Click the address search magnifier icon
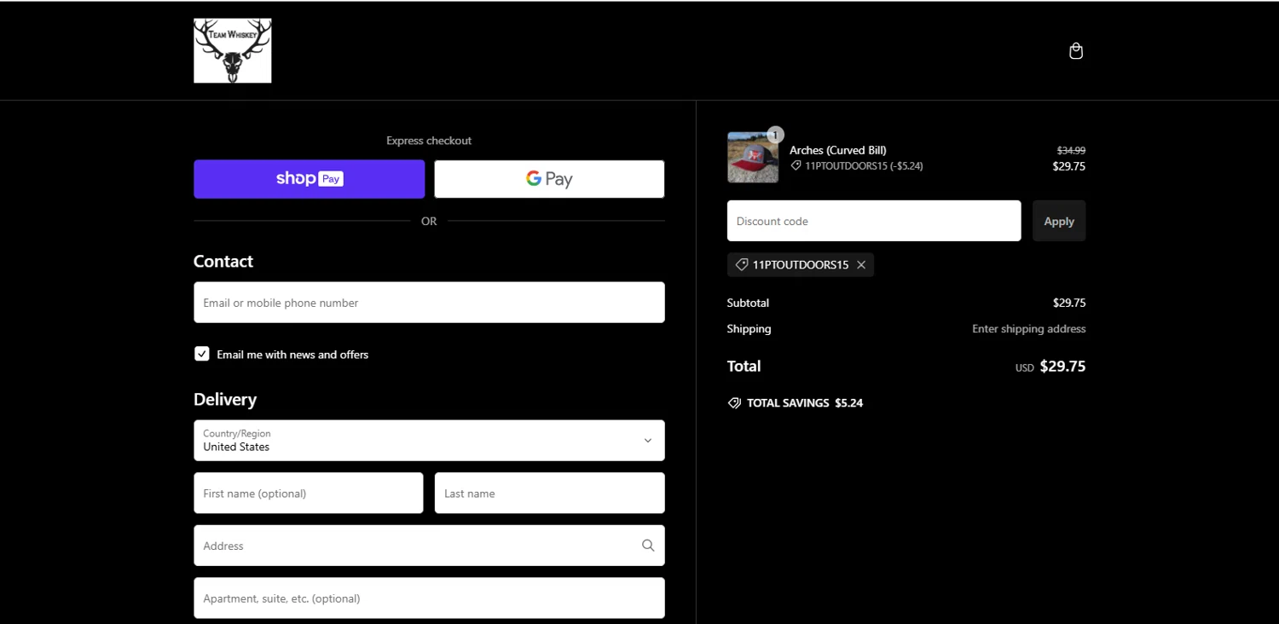 pyautogui.click(x=648, y=546)
